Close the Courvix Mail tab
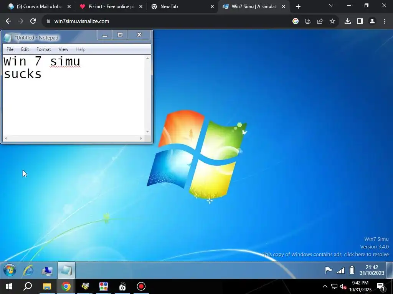 pos(69,7)
